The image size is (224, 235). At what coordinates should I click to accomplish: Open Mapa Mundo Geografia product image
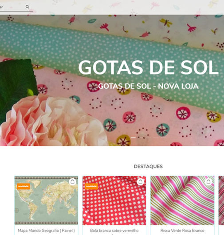tap(46, 200)
